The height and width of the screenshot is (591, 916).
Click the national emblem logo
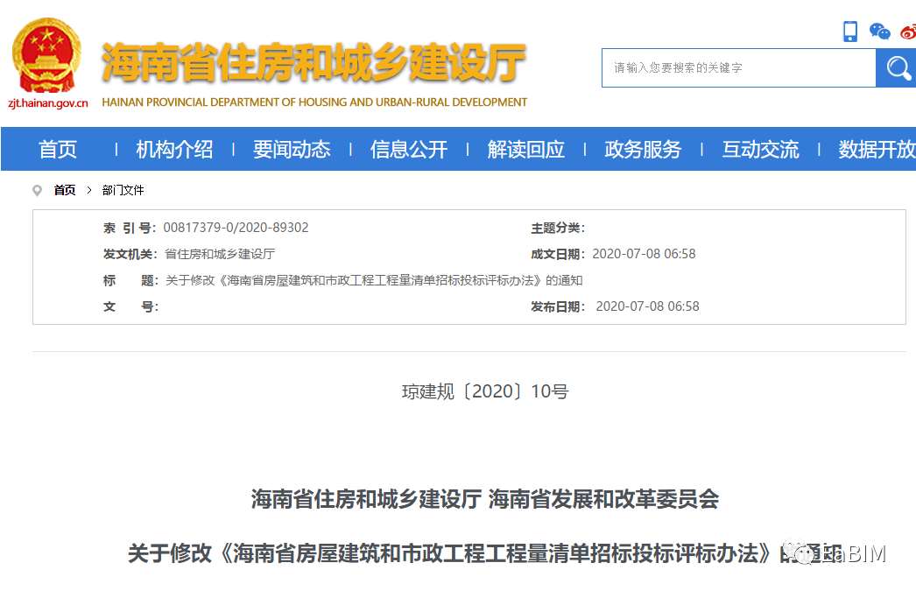(46, 55)
